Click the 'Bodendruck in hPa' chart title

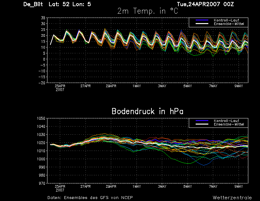[x=148, y=111]
